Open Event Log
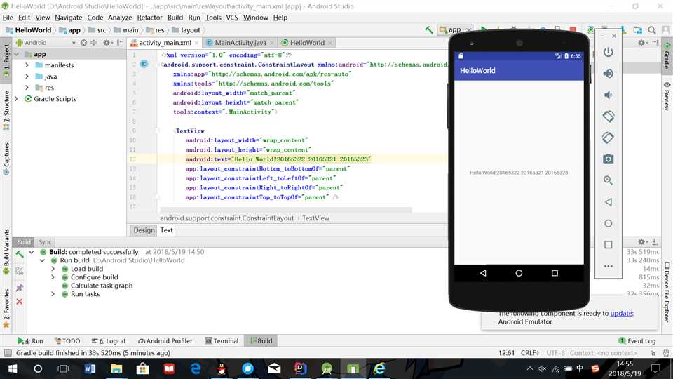The width and height of the screenshot is (673, 379). 637,341
